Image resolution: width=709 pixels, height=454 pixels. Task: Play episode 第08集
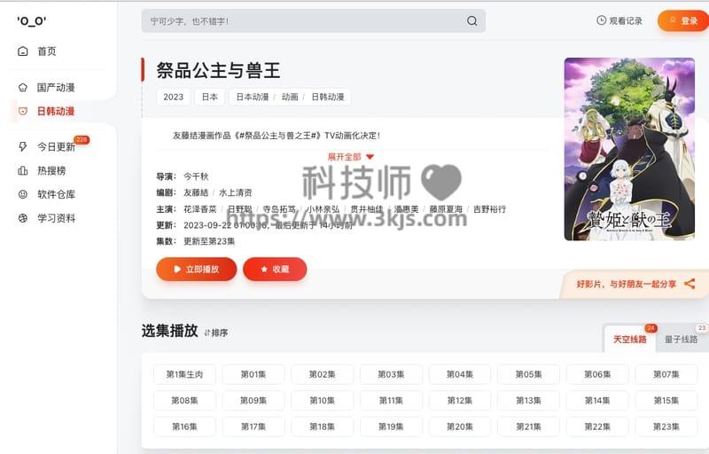[x=184, y=401]
